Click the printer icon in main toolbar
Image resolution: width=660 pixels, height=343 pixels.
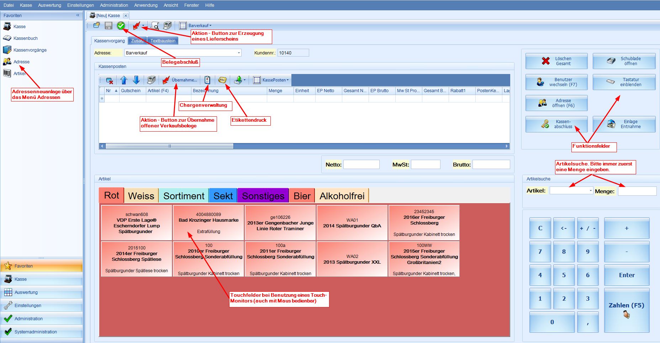point(167,26)
